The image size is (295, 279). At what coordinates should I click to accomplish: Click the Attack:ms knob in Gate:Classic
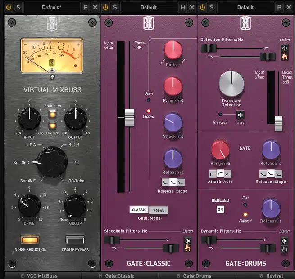173,123
